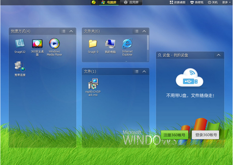Collapse the 文件夹(6) panel
This screenshot has width=234, height=165.
click(x=144, y=31)
